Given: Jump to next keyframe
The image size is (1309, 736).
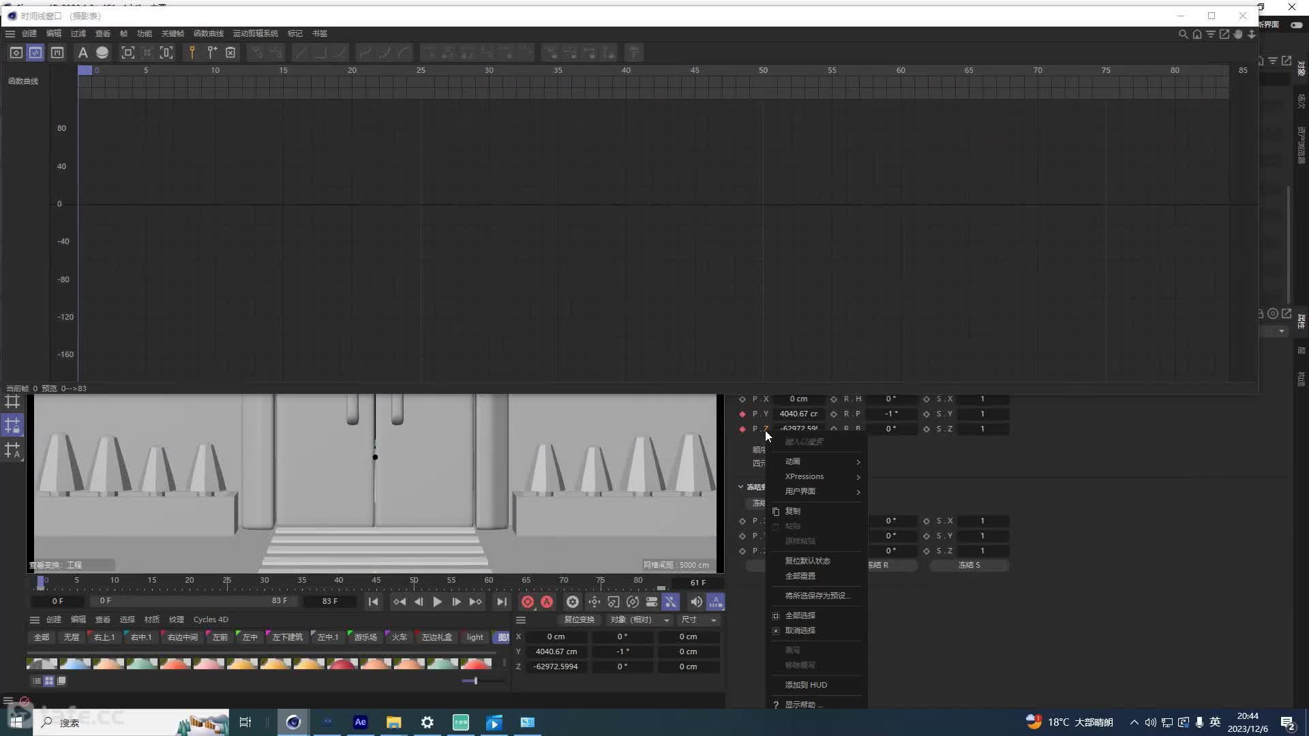Looking at the screenshot, I should point(475,602).
